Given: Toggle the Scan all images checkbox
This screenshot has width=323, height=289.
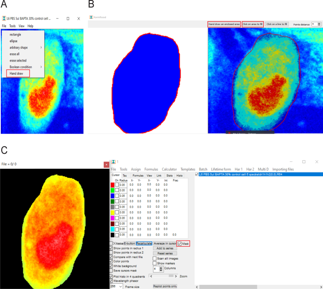Looking at the screenshot, I should click(154, 258).
